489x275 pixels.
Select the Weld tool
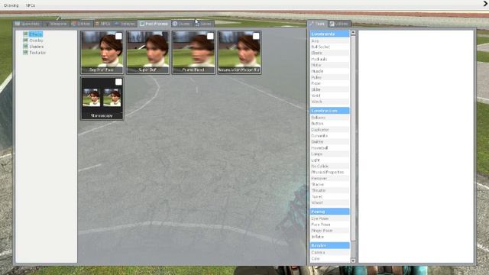click(329, 95)
